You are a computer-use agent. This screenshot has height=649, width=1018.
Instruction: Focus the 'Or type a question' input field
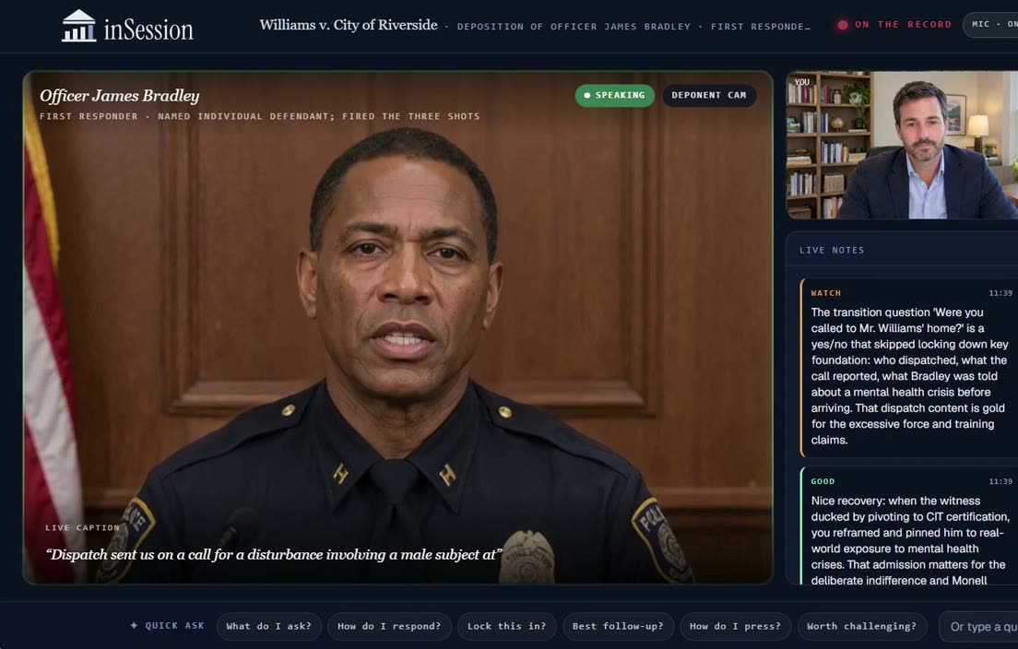(x=978, y=626)
